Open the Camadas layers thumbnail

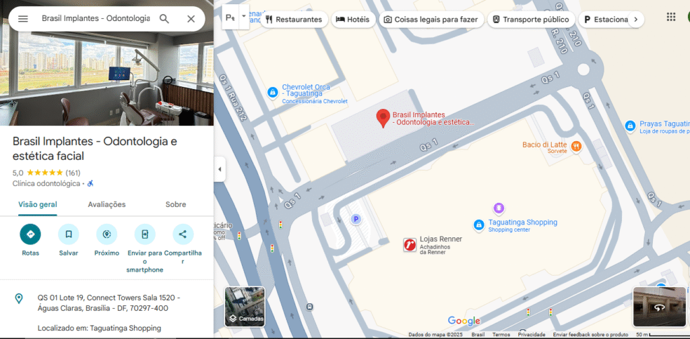[x=245, y=307]
